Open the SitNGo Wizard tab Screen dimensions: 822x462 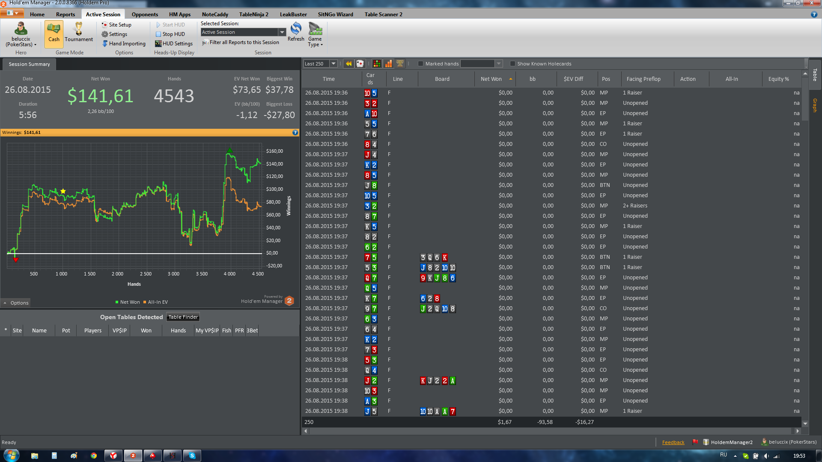click(335, 14)
